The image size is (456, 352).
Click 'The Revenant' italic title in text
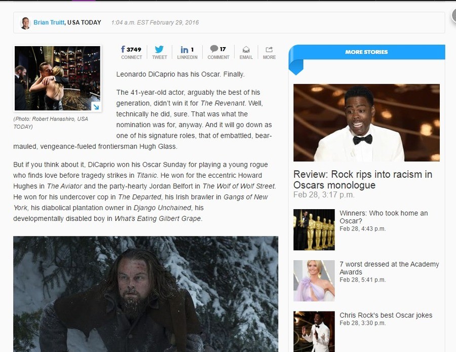click(x=223, y=103)
